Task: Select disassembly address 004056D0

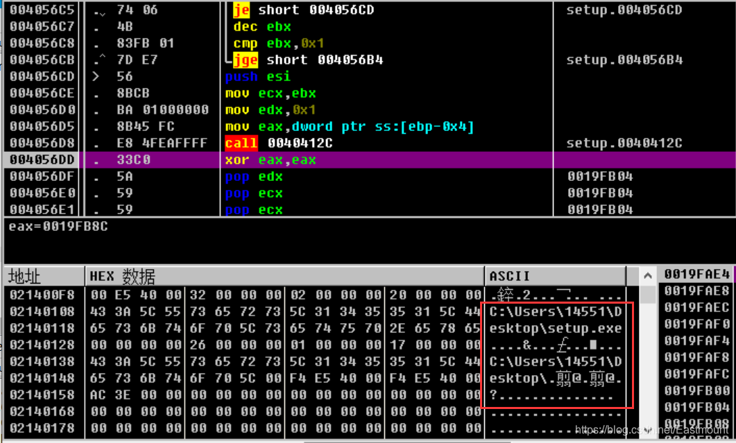Action: click(x=42, y=110)
